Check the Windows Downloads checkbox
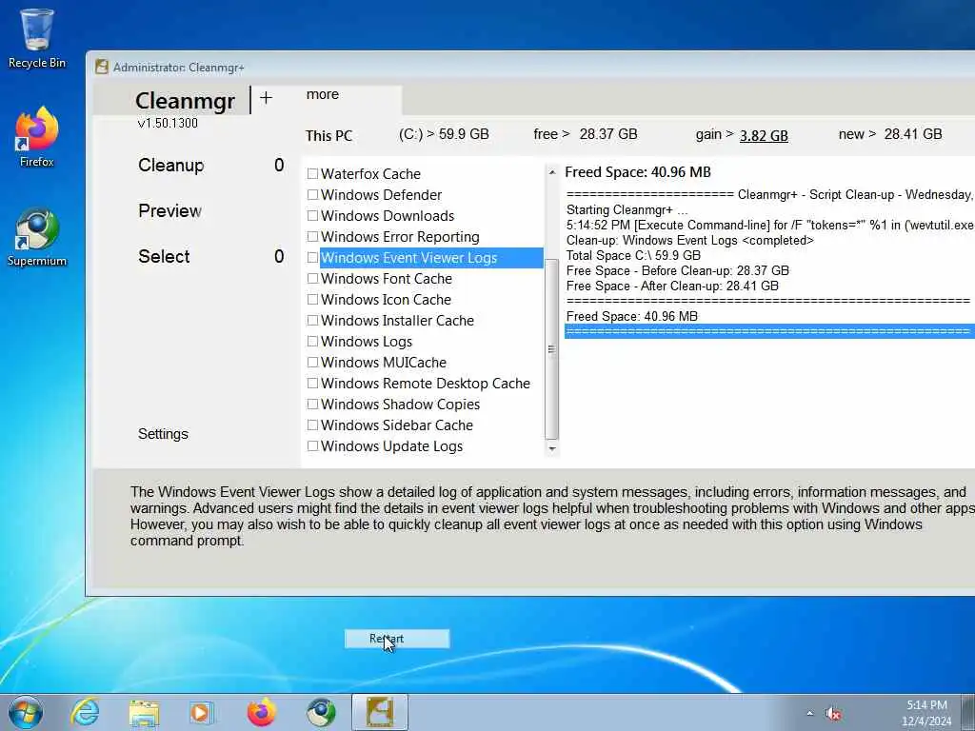This screenshot has width=975, height=731. pyautogui.click(x=312, y=216)
